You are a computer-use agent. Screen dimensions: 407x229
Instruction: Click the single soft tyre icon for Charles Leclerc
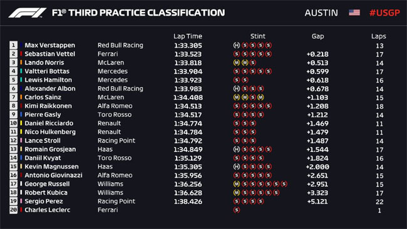237,210
